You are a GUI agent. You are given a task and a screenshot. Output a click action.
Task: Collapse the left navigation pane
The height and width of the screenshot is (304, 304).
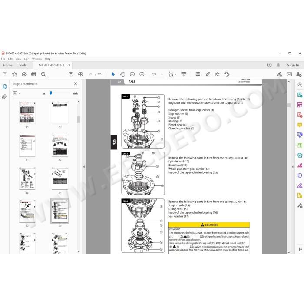(84, 167)
